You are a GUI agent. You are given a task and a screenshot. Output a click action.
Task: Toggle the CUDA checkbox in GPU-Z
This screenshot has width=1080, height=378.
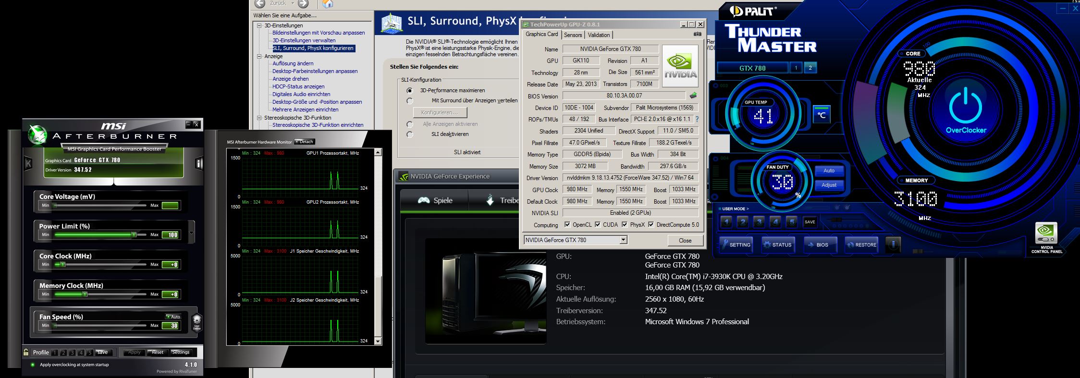pos(598,224)
